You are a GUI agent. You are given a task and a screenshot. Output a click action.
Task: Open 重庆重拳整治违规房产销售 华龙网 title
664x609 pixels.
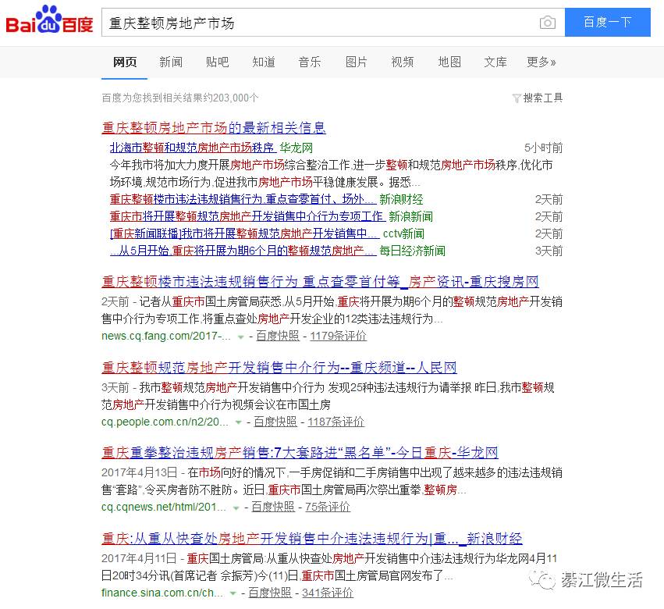[300, 453]
